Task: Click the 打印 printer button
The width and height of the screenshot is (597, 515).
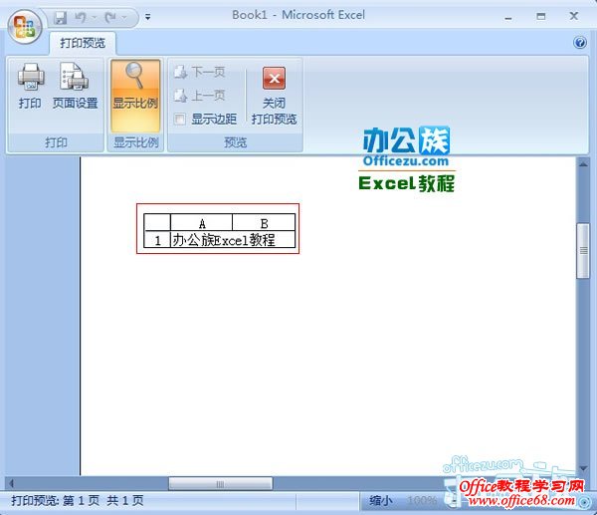Action: click(x=30, y=87)
